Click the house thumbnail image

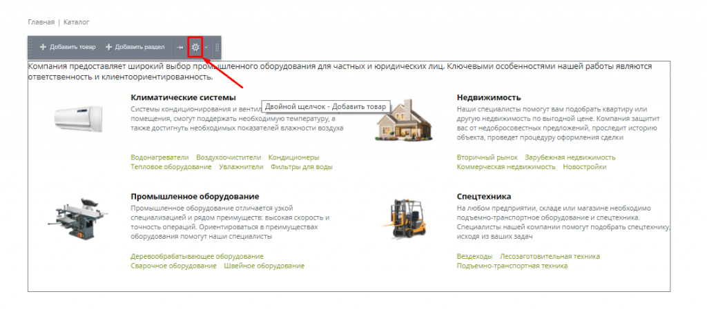coord(404,120)
